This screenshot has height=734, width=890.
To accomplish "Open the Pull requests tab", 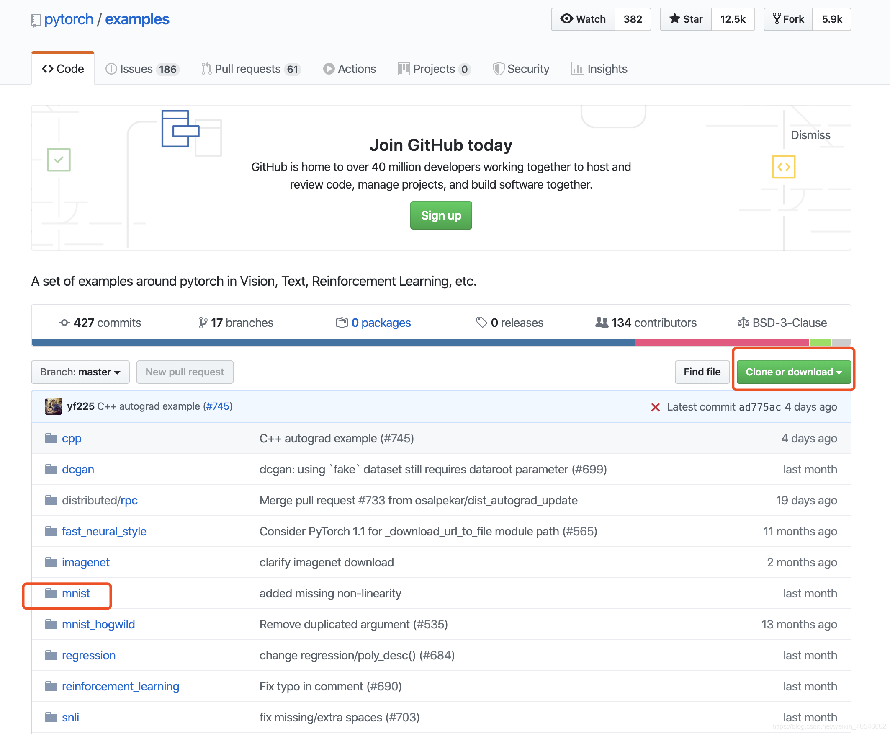I will [x=251, y=69].
